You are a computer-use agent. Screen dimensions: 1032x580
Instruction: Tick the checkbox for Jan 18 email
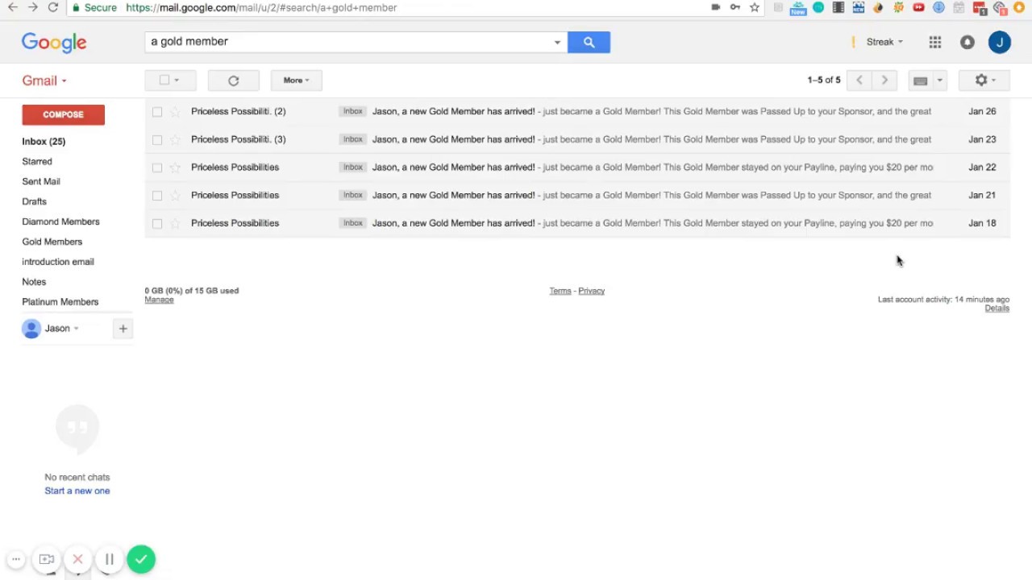[x=157, y=223]
